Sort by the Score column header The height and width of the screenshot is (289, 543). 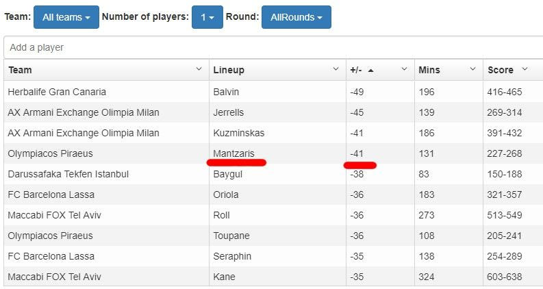(500, 70)
